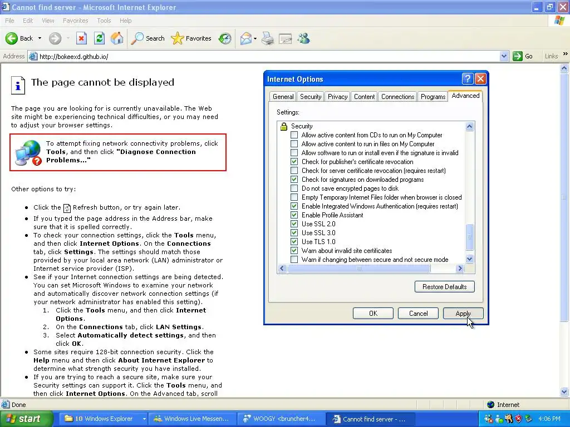Expand the Links toolbar chevron
The height and width of the screenshot is (427, 570).
pyautogui.click(x=566, y=54)
